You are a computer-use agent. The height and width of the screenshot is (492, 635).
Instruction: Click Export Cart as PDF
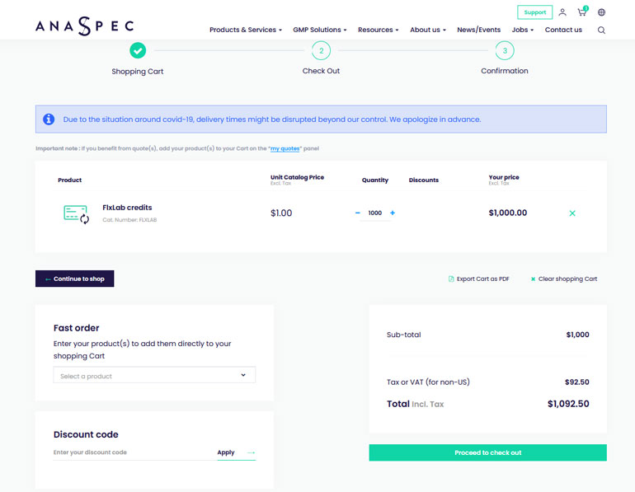(x=478, y=279)
